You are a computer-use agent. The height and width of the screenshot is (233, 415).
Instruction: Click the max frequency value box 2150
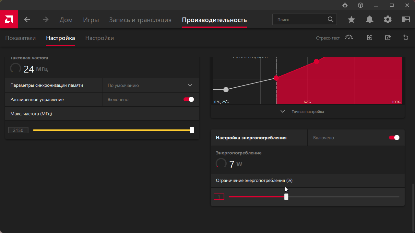[x=18, y=130]
